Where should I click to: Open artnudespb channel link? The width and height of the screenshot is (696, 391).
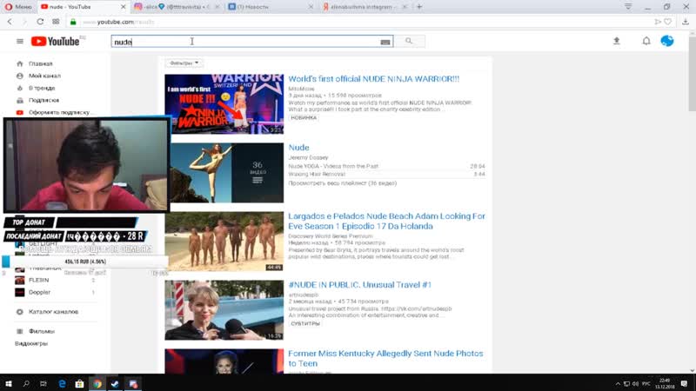coord(304,295)
